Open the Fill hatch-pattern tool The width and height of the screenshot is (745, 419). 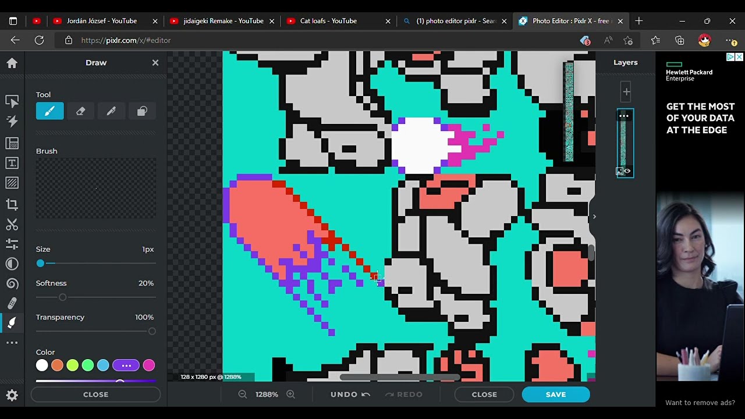point(12,183)
